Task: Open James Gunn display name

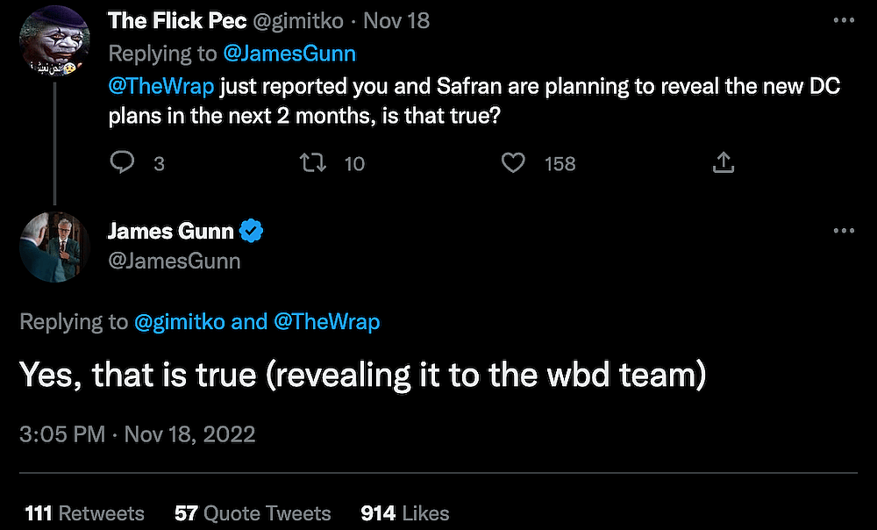Action: tap(170, 232)
